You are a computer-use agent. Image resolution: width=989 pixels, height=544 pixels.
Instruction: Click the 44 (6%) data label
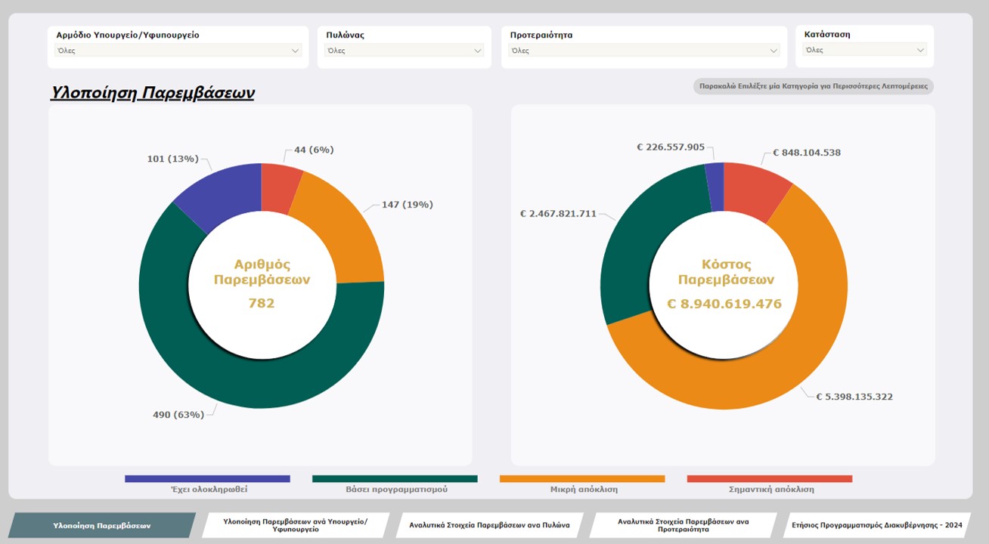[314, 150]
